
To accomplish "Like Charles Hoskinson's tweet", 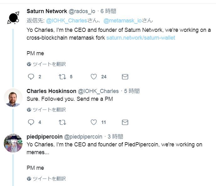I will [x=93, y=122].
